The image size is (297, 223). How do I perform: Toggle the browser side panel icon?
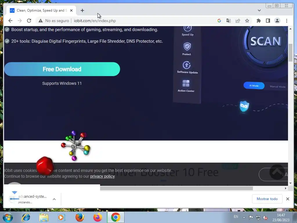pyautogui.click(x=268, y=21)
